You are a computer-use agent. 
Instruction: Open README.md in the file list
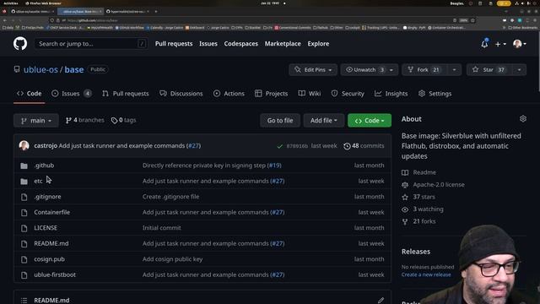coord(51,243)
